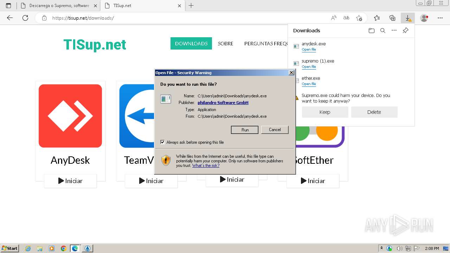
Task: Open file link under anydesk.exe
Action: [309, 50]
